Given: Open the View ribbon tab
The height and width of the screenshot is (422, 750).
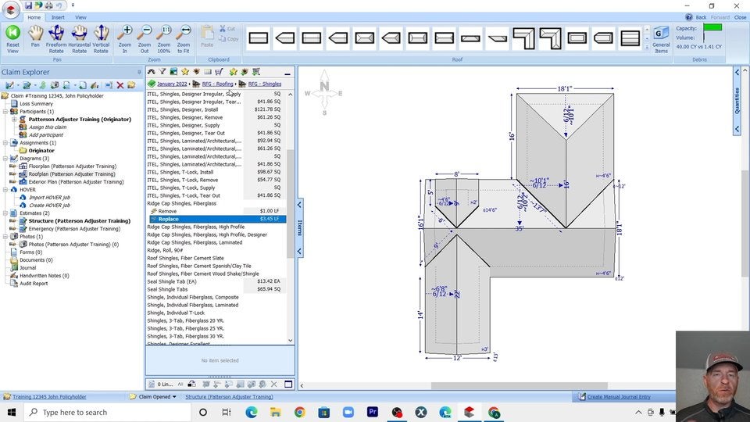Looking at the screenshot, I should point(80,17).
